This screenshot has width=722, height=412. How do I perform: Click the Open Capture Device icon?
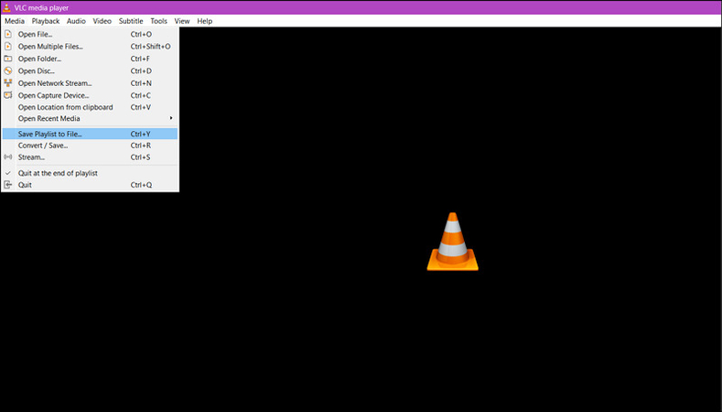(x=8, y=95)
